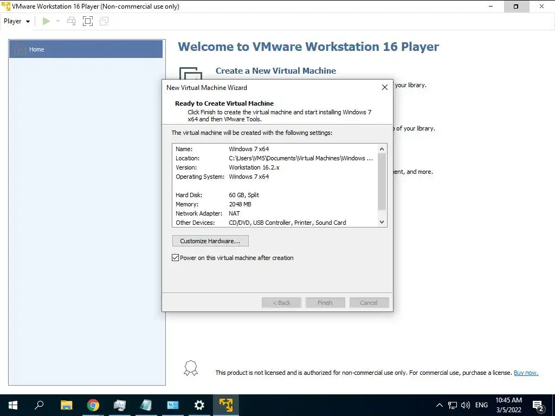Screen dimensions: 555x416
Task: Click VMware Player taskbar icon
Action: point(226,405)
